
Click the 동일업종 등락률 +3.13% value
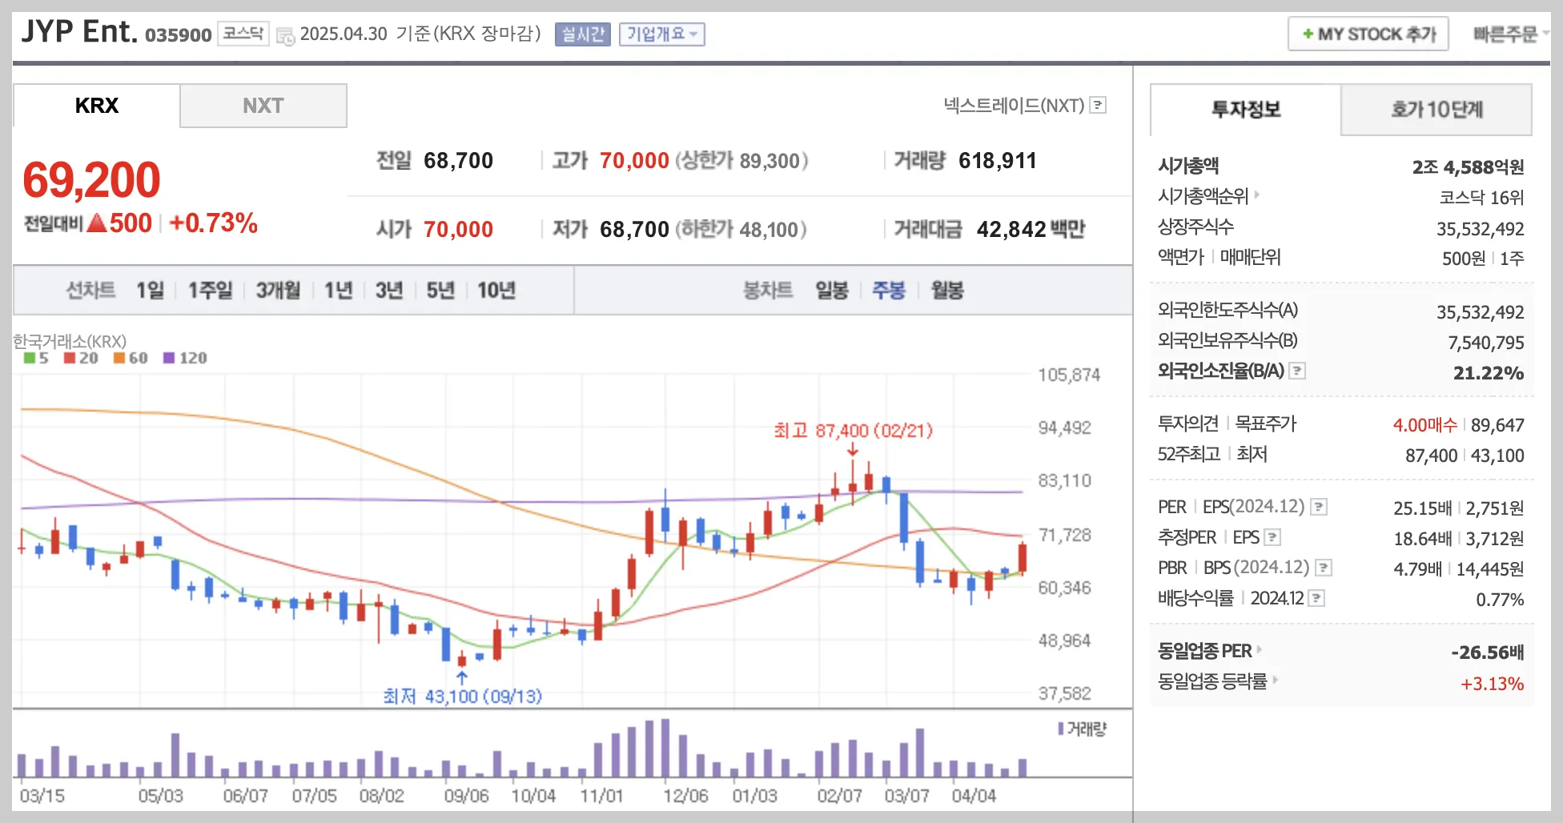coord(1492,684)
